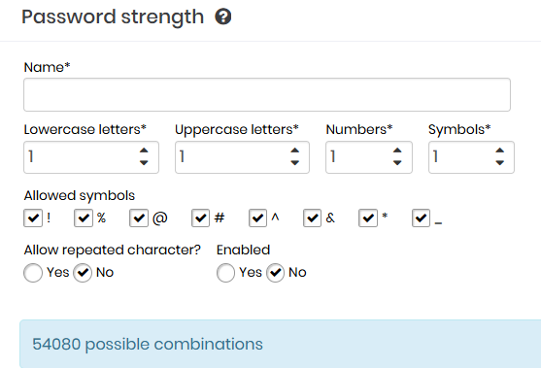Uncheck the underscore symbol checkbox

[421, 217]
